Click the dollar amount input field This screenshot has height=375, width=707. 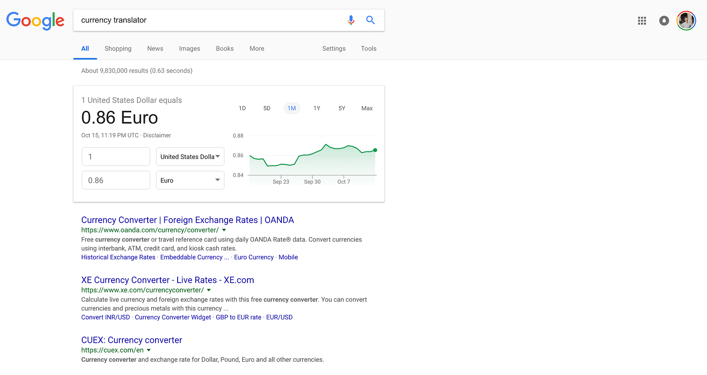(116, 157)
